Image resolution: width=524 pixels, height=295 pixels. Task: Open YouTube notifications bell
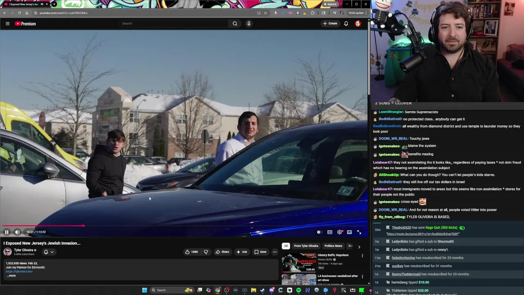(x=346, y=24)
